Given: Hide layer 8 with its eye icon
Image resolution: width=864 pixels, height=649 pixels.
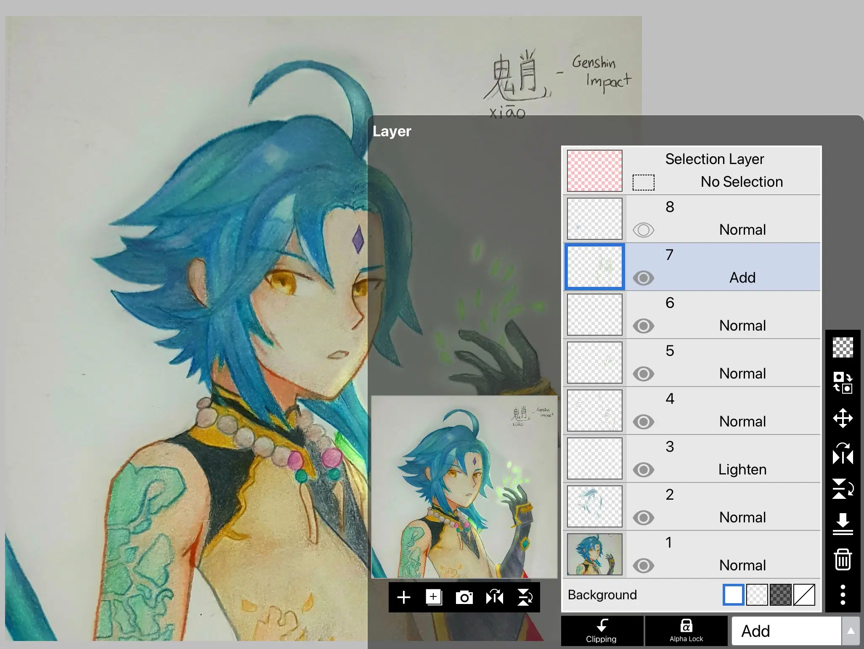Looking at the screenshot, I should pos(644,230).
